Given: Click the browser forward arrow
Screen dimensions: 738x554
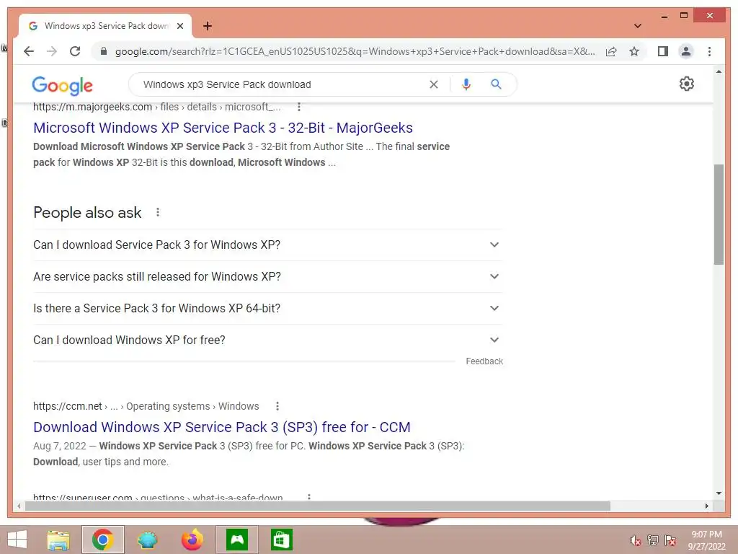Looking at the screenshot, I should [x=52, y=51].
